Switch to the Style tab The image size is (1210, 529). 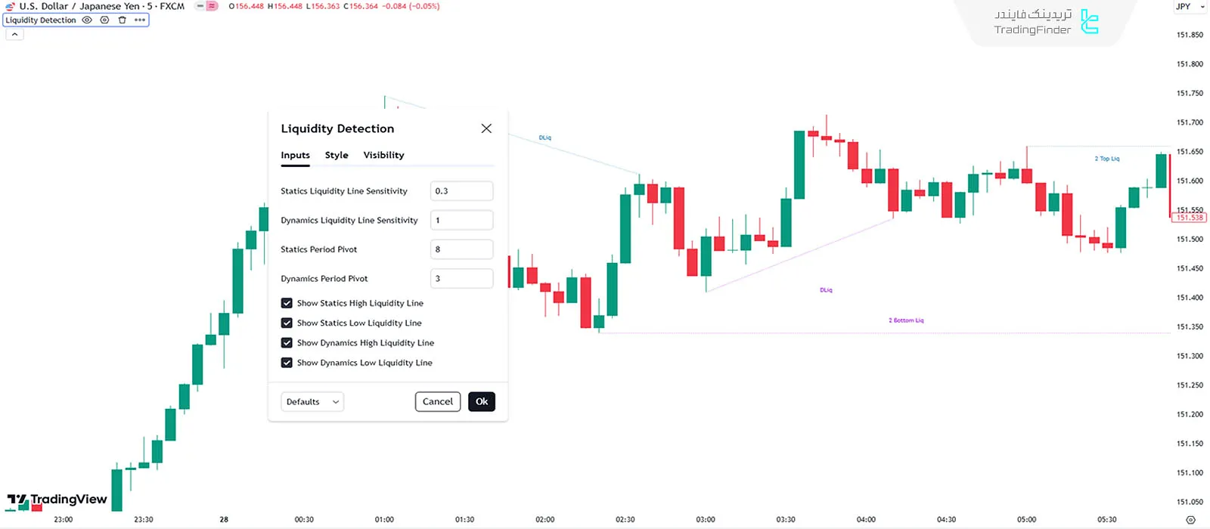click(337, 155)
